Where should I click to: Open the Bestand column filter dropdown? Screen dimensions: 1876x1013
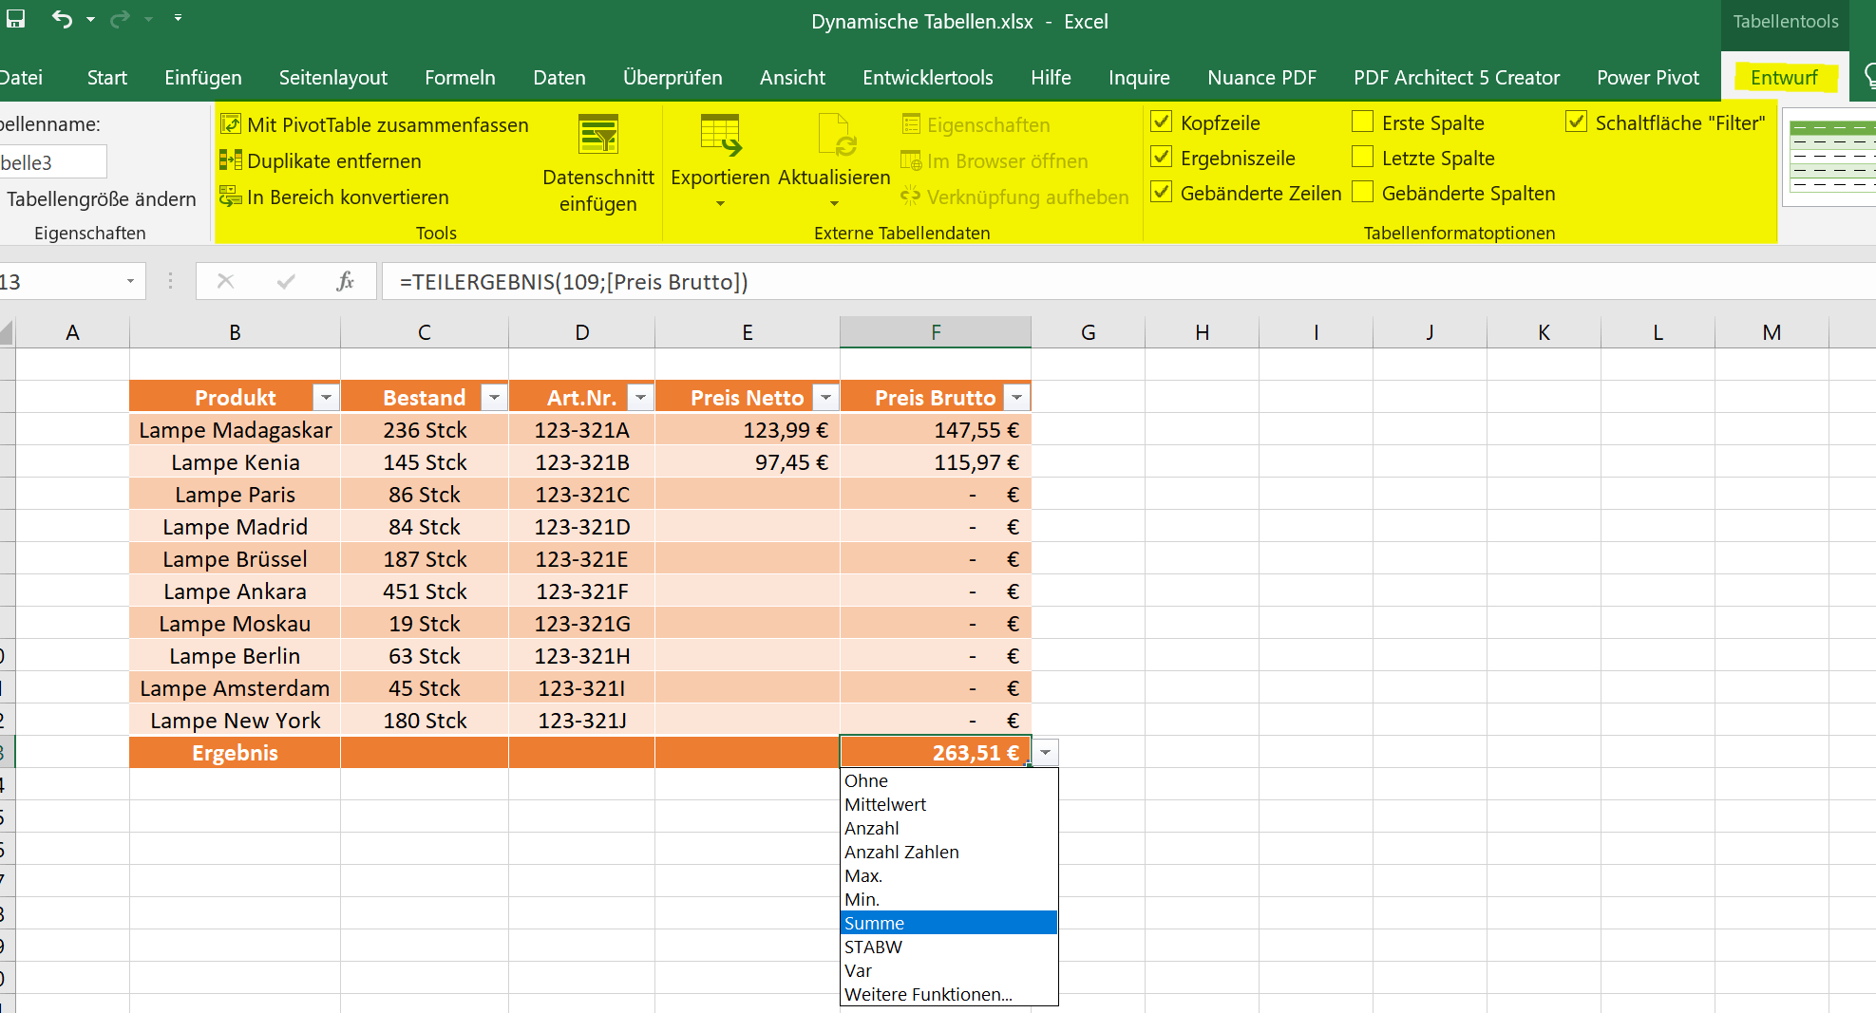(494, 398)
